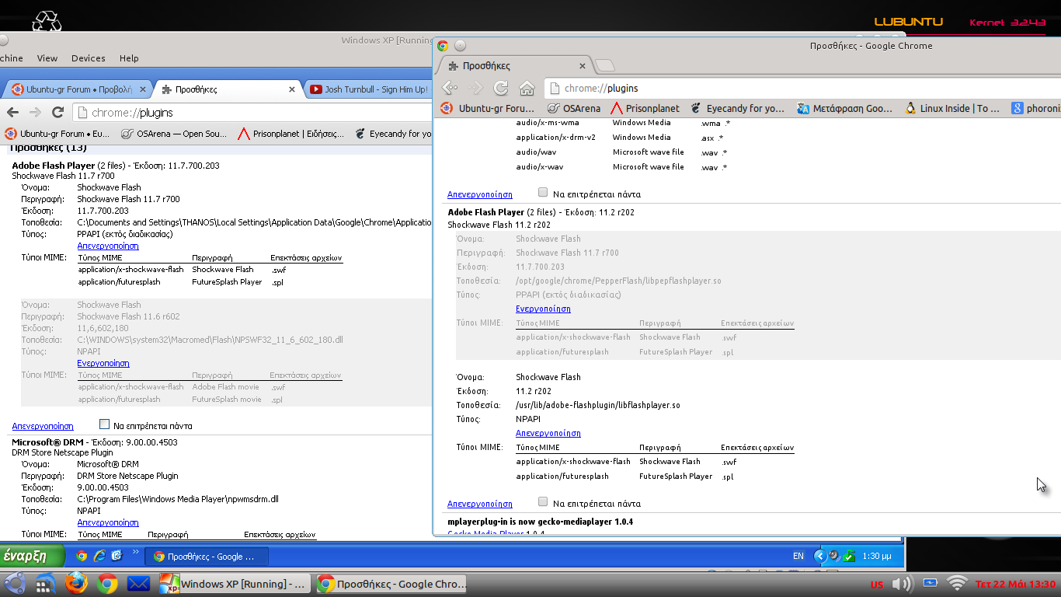This screenshot has height=597, width=1061.
Task: Open the Lubuntu main menu button
Action: click(x=16, y=583)
